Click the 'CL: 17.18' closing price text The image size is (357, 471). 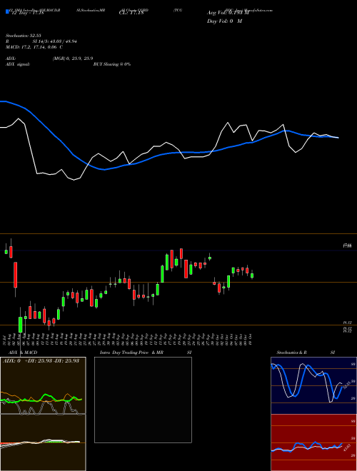[x=131, y=13]
